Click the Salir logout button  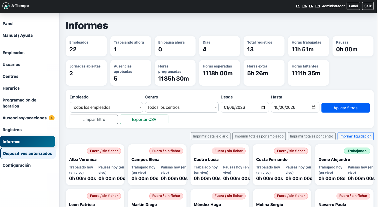[368, 6]
